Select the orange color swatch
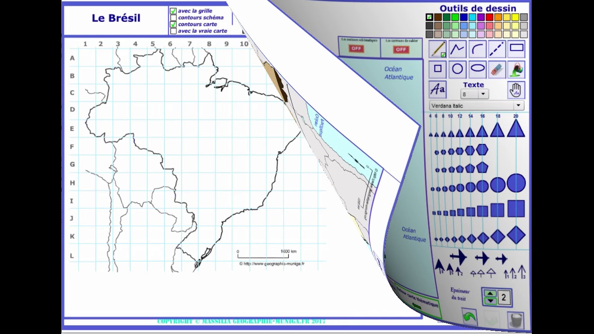The height and width of the screenshot is (334, 594). click(498, 17)
